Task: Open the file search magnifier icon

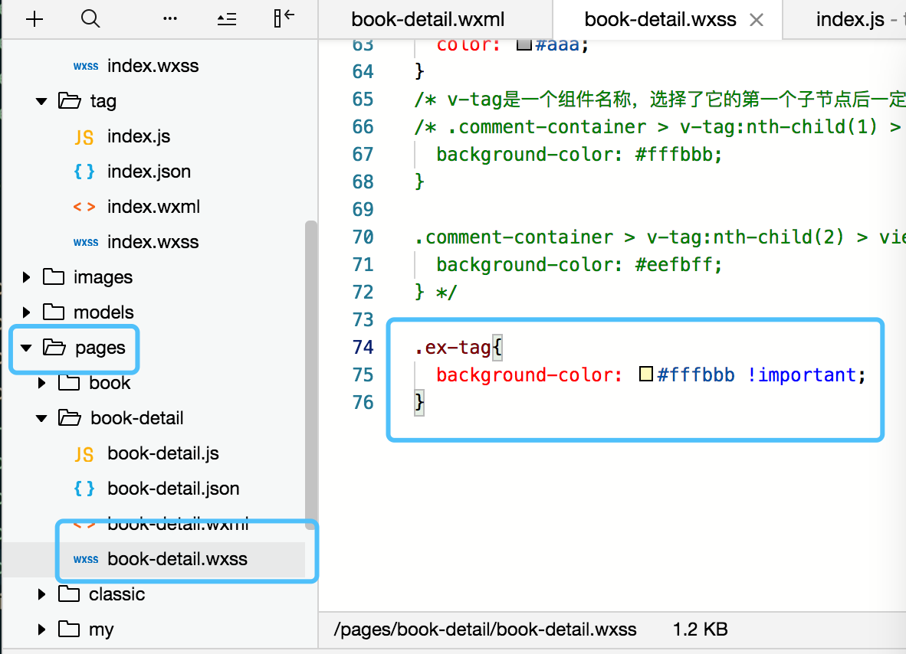Action: (x=90, y=19)
